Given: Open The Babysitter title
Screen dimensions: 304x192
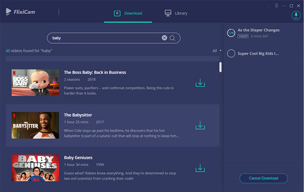Looking at the screenshot, I should (x=78, y=115).
